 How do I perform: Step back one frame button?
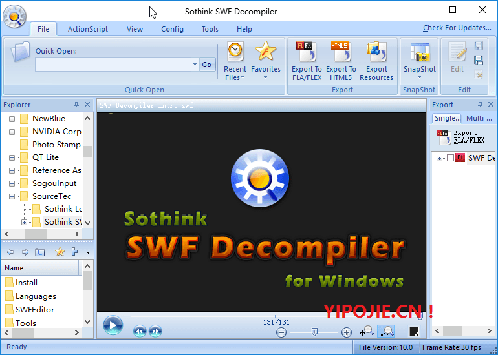[x=140, y=332]
